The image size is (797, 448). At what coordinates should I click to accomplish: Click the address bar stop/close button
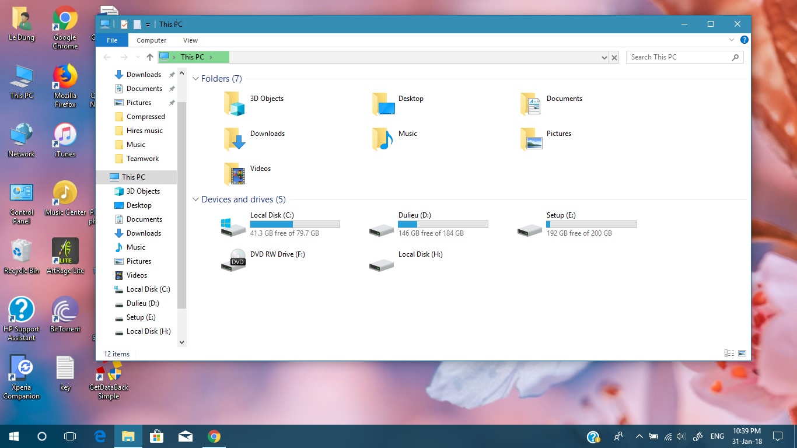(614, 57)
